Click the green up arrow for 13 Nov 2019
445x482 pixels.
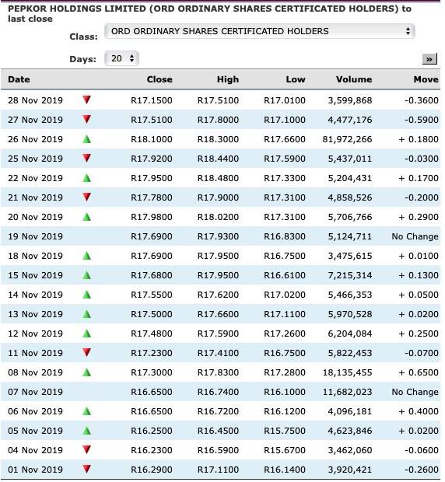tap(86, 314)
